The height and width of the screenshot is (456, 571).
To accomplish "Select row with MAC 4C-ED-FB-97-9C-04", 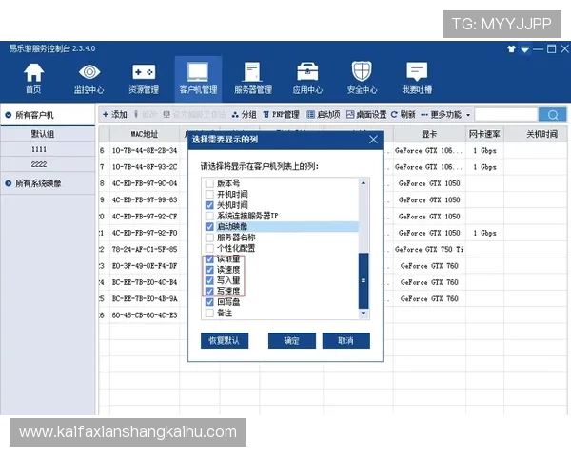I will pos(145,183).
